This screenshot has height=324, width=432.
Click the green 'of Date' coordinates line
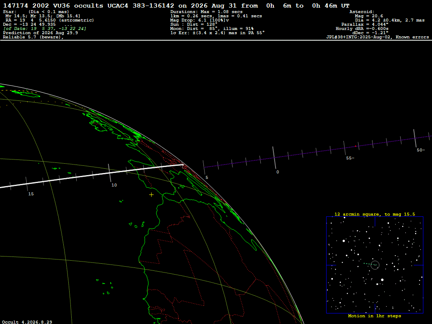45,29
